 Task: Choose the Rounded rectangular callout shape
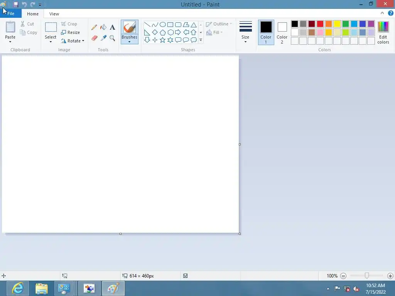pyautogui.click(x=178, y=40)
